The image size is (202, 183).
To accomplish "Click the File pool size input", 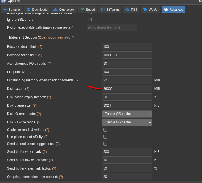I will [127, 72].
